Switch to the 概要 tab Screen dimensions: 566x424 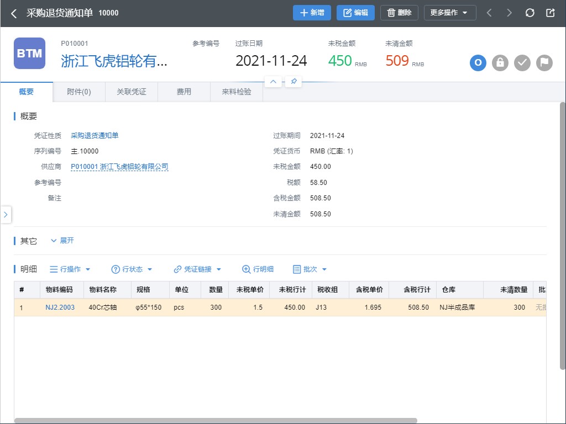[27, 92]
